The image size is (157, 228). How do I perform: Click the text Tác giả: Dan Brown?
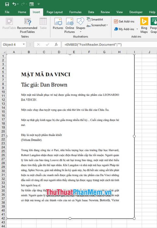pos(44,85)
